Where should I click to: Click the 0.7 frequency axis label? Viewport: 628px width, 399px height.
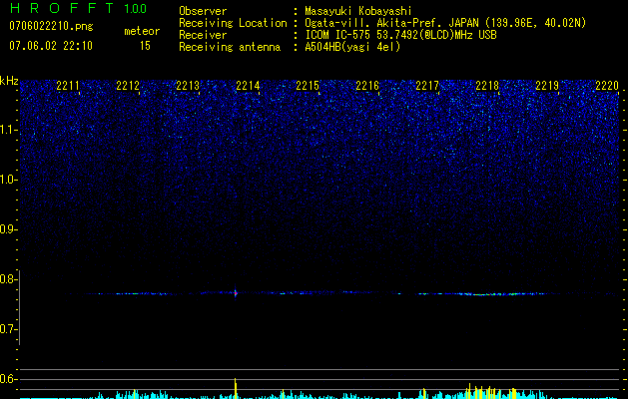click(x=7, y=329)
